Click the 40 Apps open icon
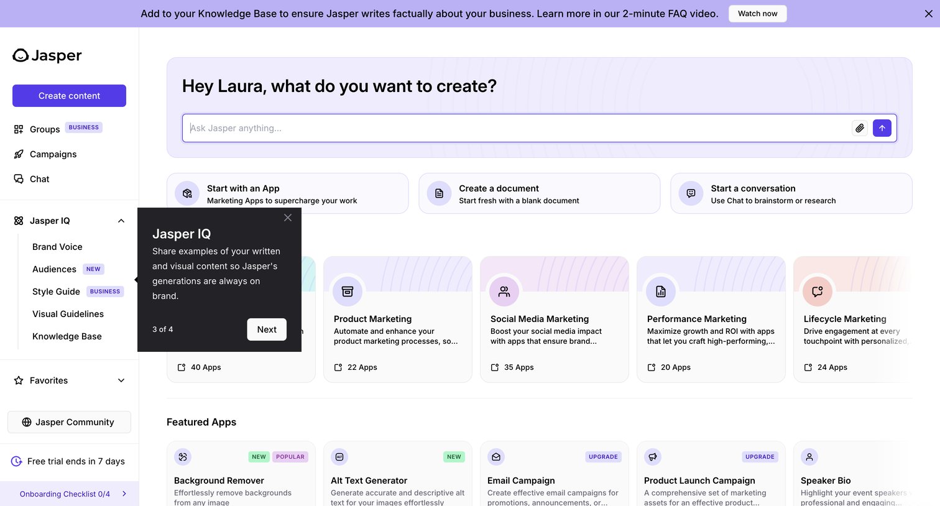Screen dimensions: 940x506 pos(182,367)
